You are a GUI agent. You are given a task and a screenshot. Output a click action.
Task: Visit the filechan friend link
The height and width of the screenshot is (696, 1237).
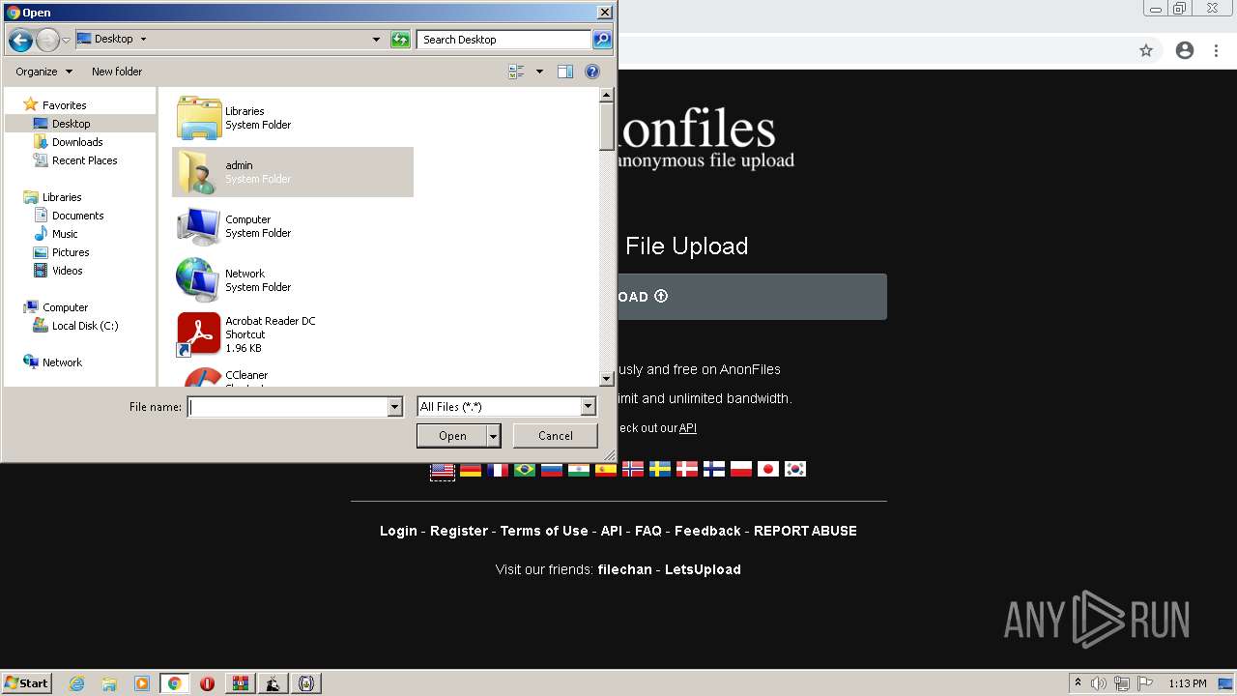[x=625, y=569]
